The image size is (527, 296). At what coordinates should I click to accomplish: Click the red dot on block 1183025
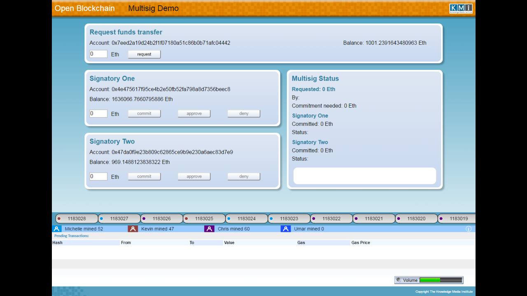coord(186,218)
